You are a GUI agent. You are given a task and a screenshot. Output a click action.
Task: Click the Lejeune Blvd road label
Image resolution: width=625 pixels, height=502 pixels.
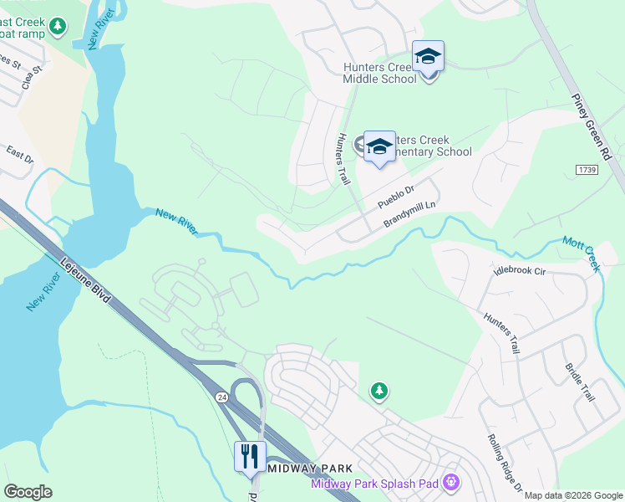tap(85, 280)
